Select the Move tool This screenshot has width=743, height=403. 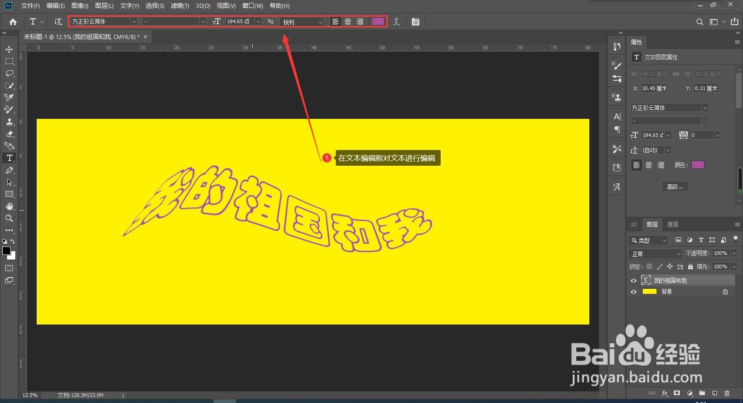click(9, 49)
